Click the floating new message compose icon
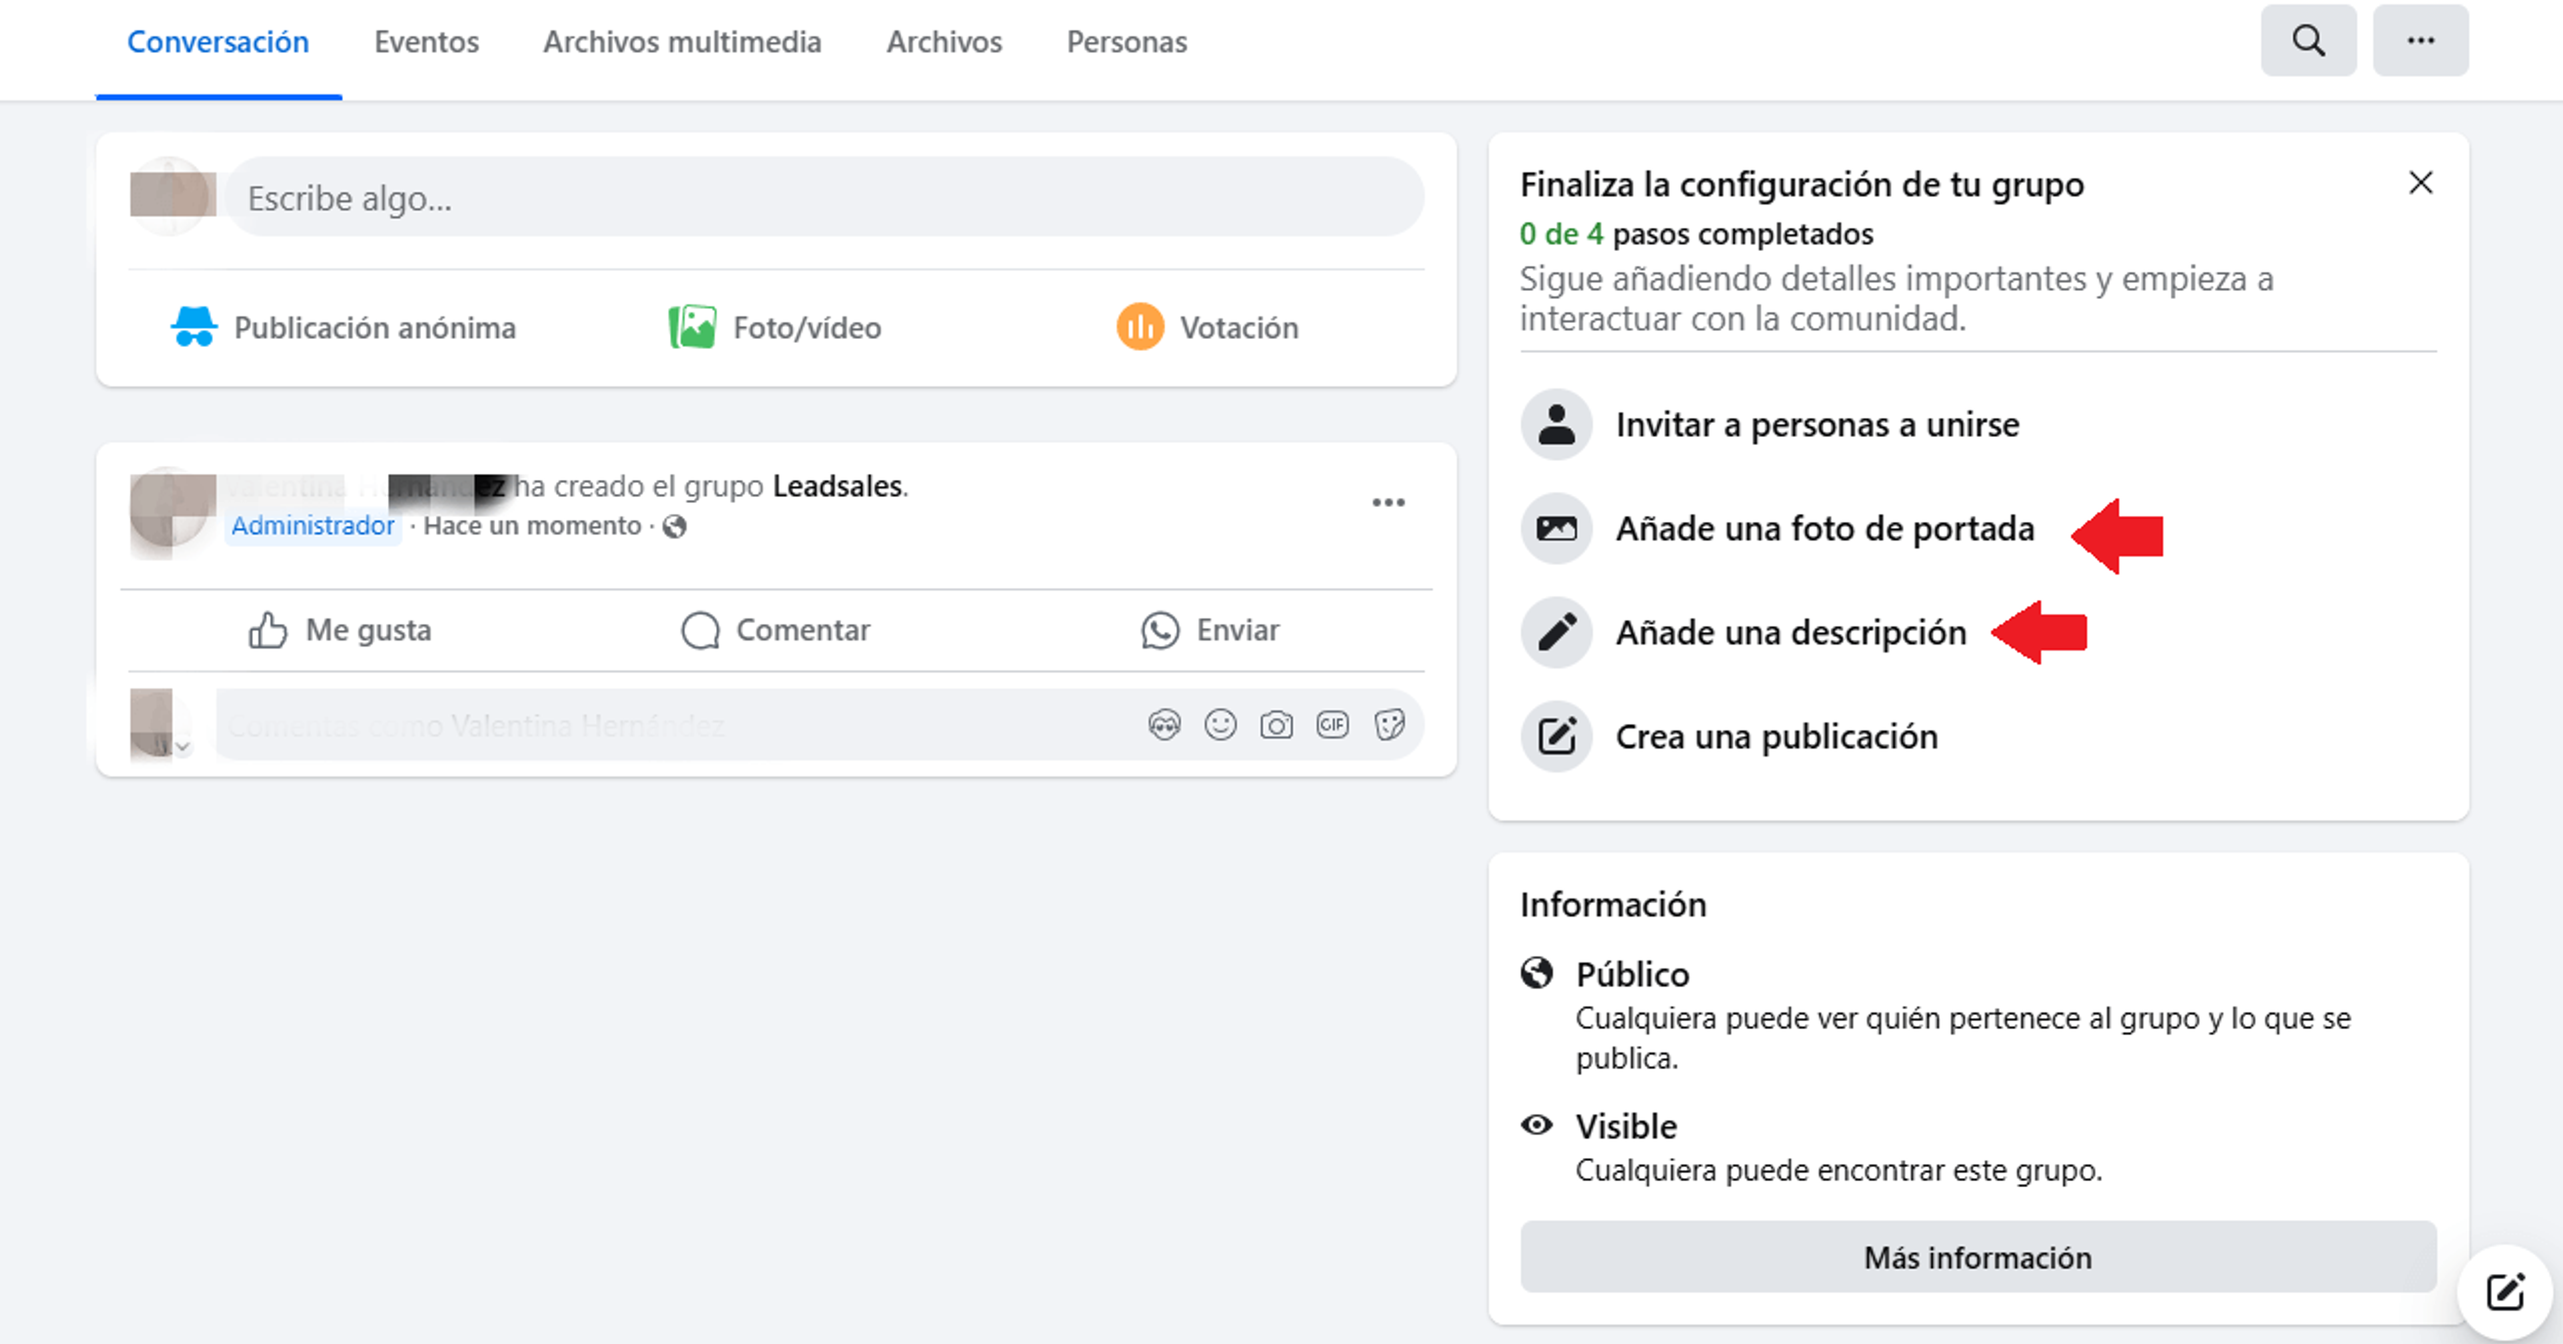Image resolution: width=2563 pixels, height=1344 pixels. [x=2504, y=1292]
